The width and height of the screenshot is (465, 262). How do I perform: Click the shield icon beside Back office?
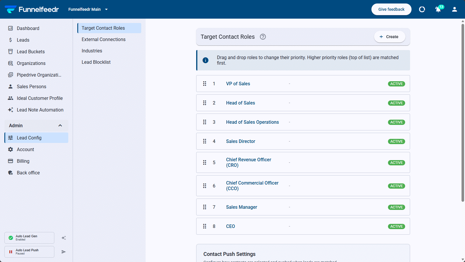click(x=10, y=173)
